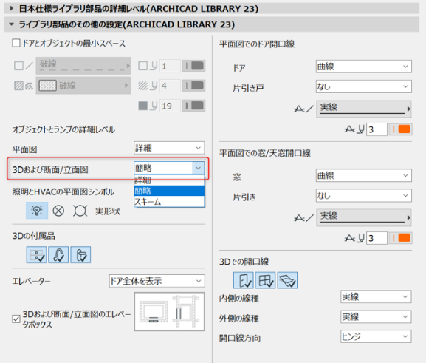Click the window opening pen number field
The height and width of the screenshot is (363, 426).
pos(377,238)
